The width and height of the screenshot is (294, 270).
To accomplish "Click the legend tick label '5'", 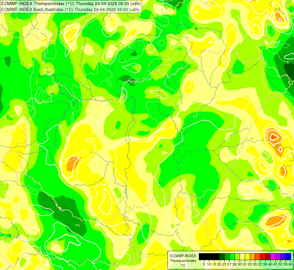I will coord(204,264).
